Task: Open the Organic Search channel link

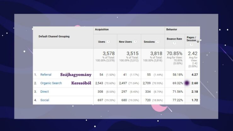Action: coord(51,83)
